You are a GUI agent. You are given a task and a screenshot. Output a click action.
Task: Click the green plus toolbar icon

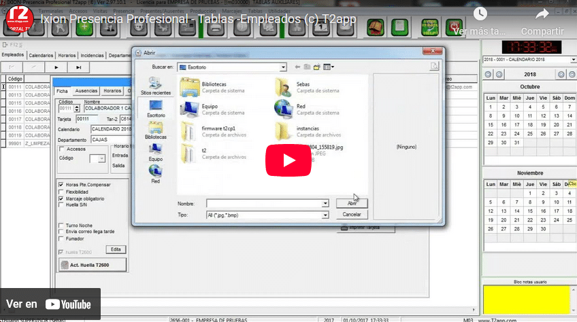(x=84, y=28)
